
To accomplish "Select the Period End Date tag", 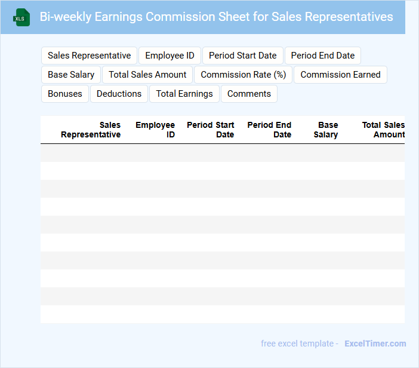I will click(x=322, y=56).
